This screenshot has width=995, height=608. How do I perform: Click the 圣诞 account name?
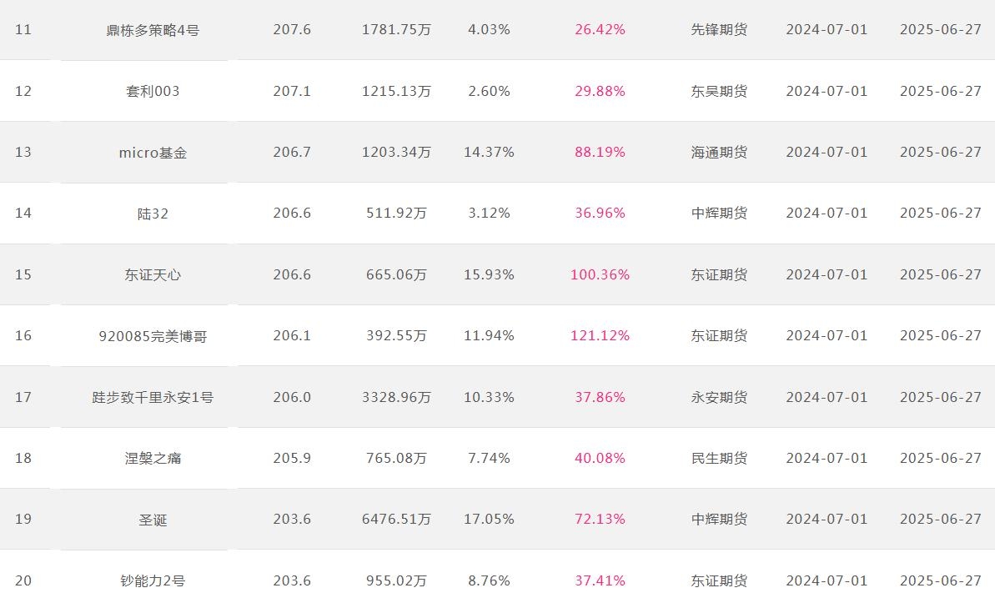[153, 519]
